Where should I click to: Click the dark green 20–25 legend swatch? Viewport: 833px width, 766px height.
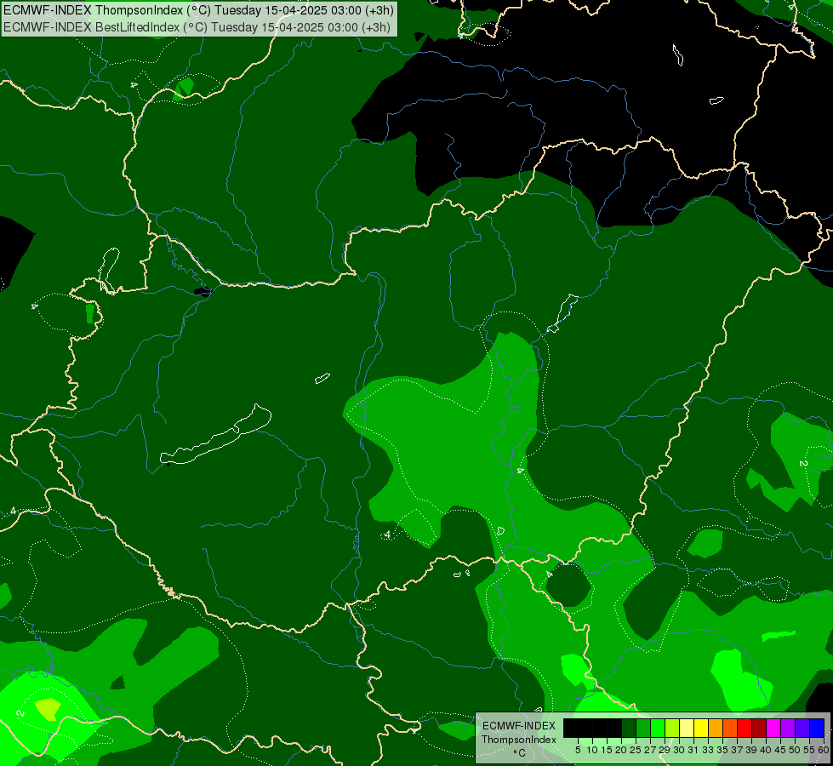629,728
